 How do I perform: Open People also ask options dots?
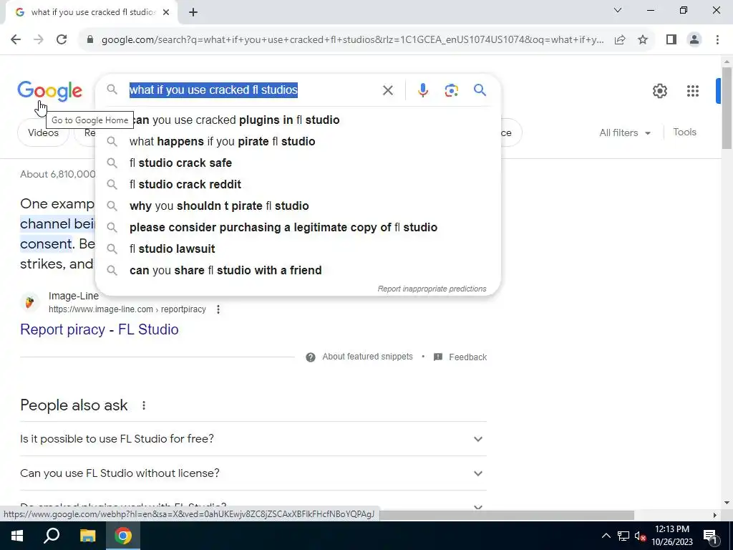click(144, 405)
